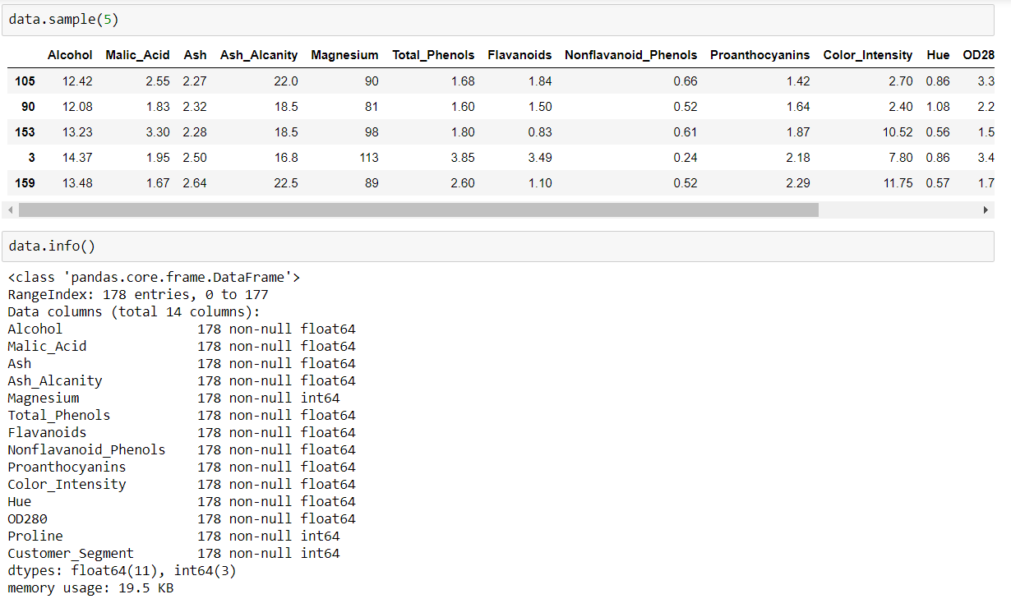Click the Ash_Alcanity value 22.5

click(285, 182)
